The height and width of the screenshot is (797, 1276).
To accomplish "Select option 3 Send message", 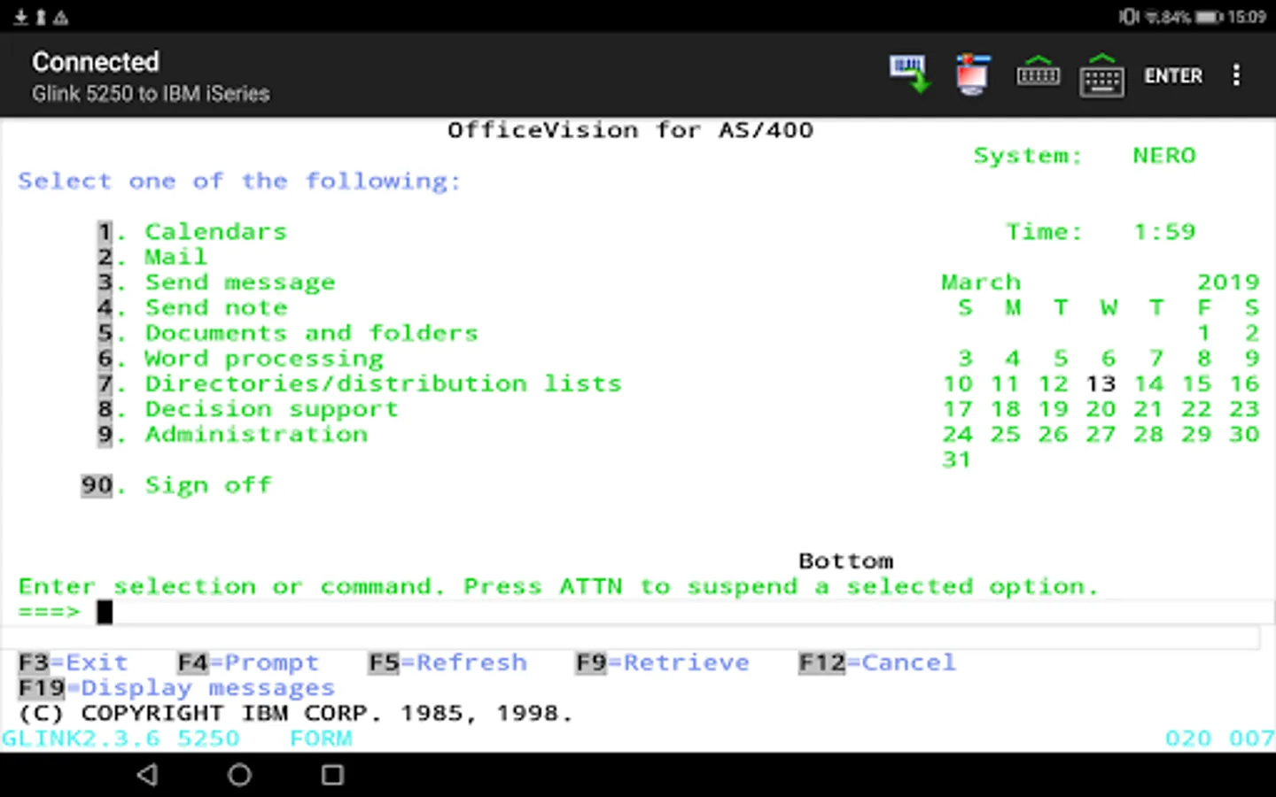I will 216,283.
